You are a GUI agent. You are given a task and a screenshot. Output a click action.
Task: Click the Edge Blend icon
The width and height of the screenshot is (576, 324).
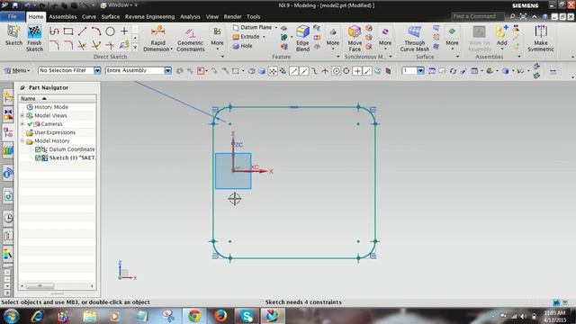pyautogui.click(x=302, y=32)
